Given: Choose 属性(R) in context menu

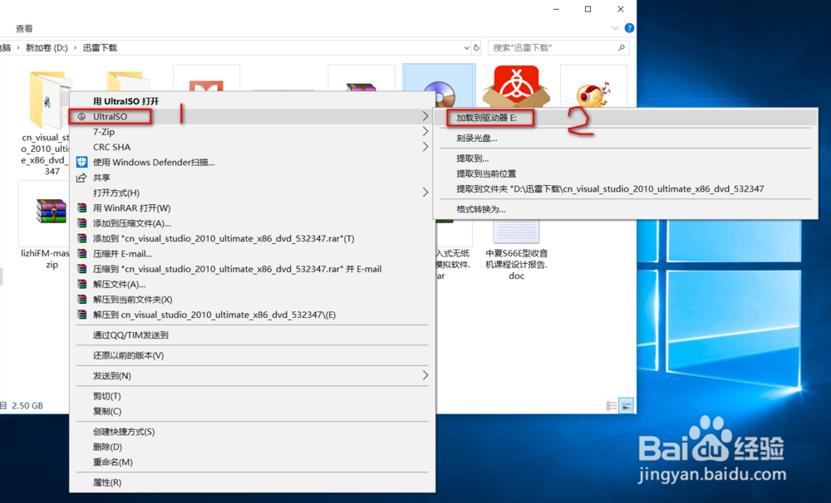Looking at the screenshot, I should pos(253,482).
